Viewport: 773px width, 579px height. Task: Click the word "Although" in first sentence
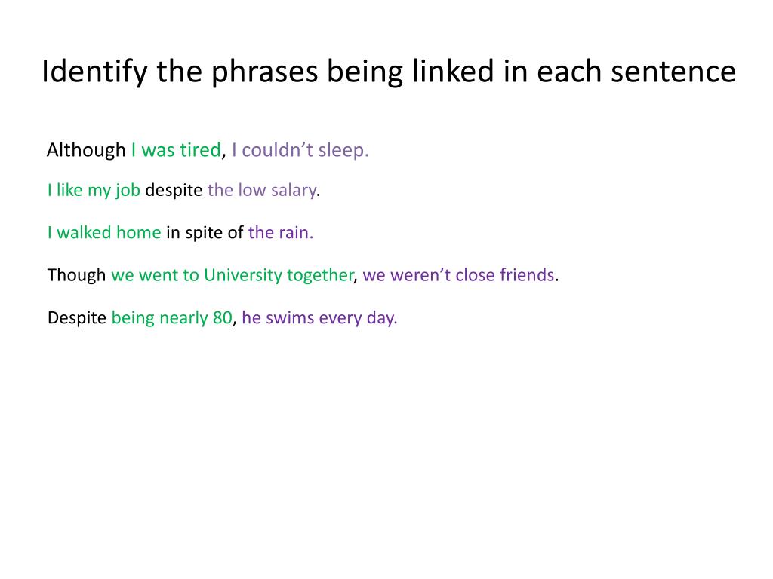[x=86, y=150]
